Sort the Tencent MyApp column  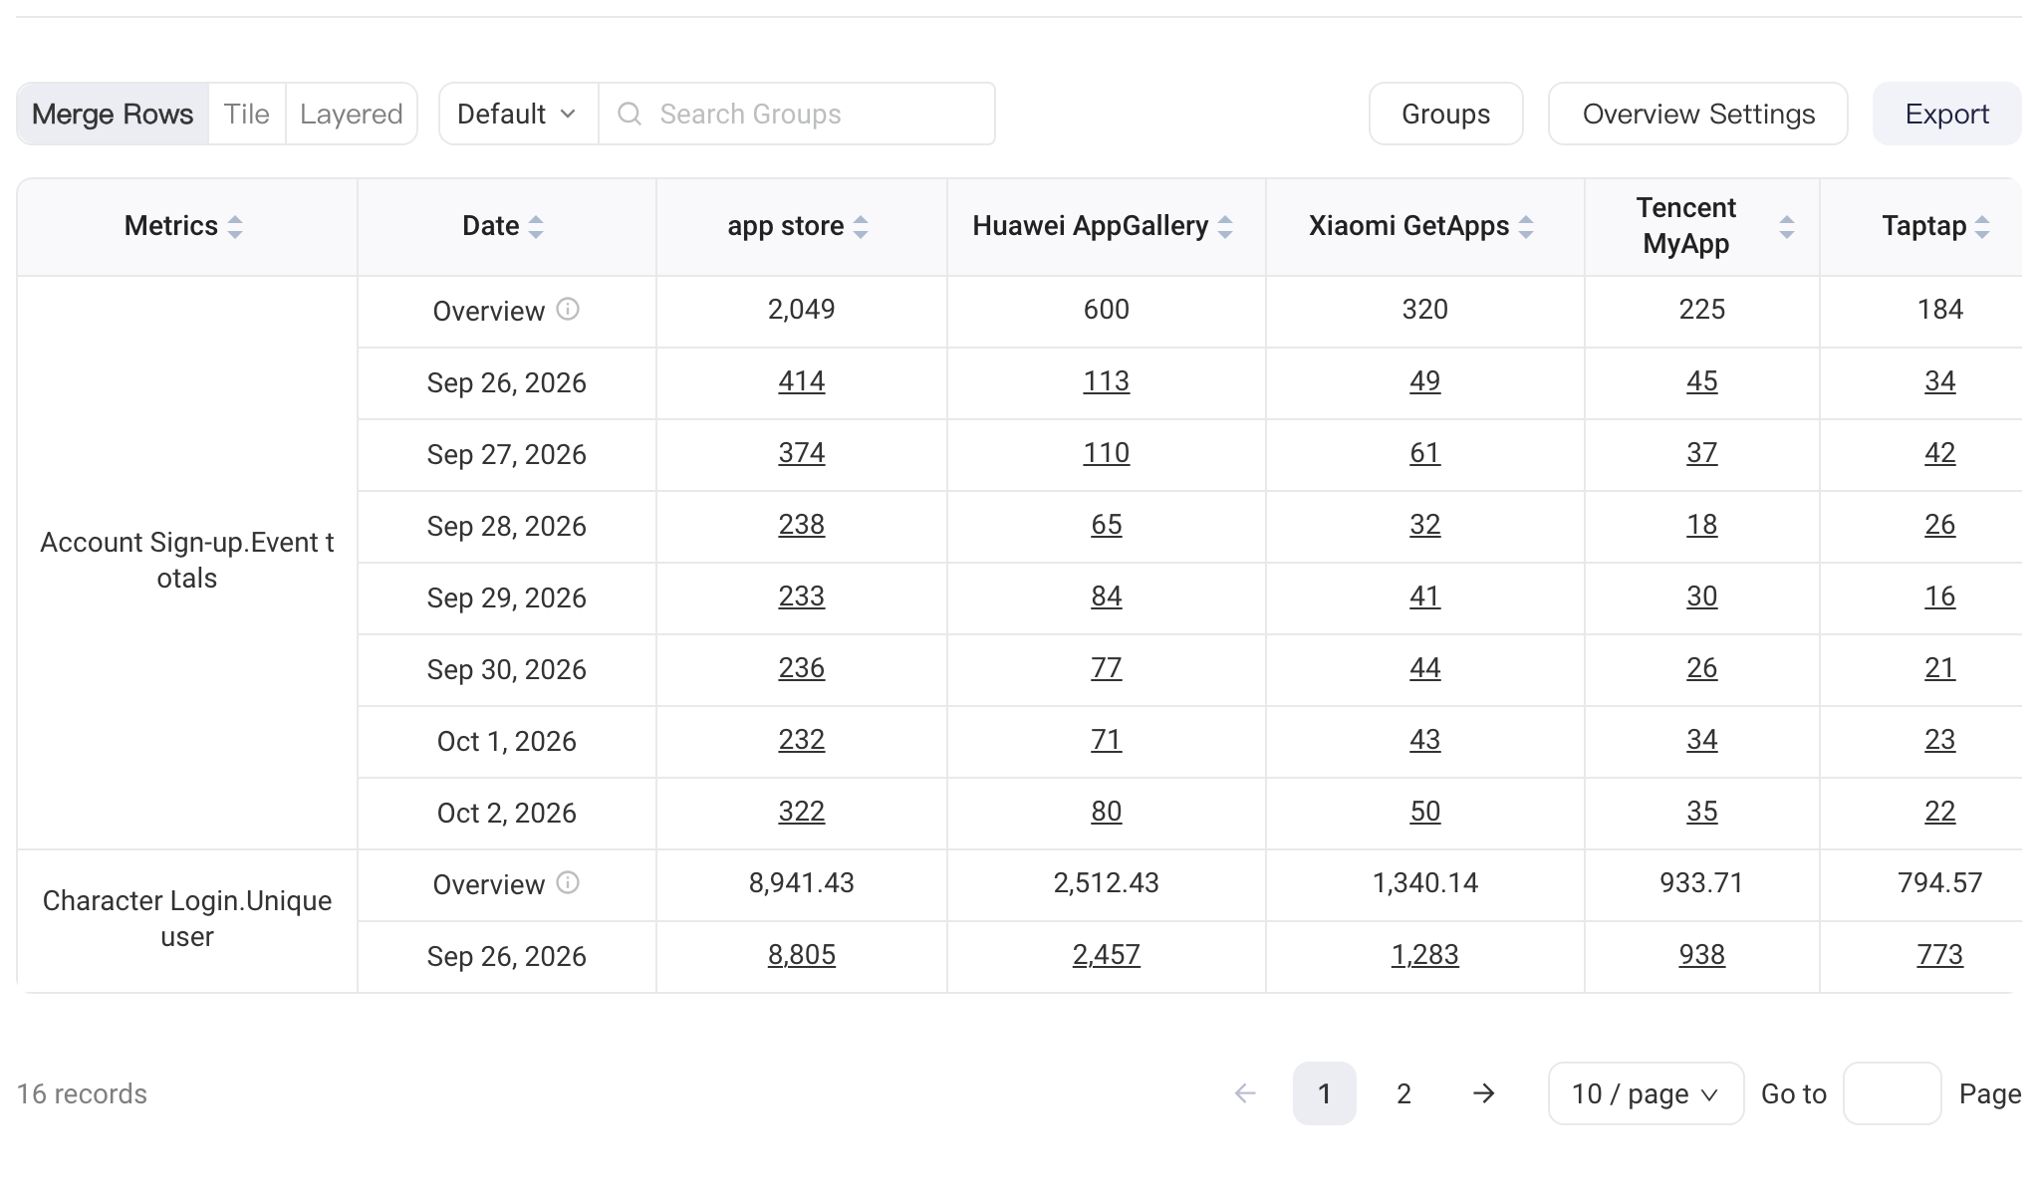click(1787, 227)
